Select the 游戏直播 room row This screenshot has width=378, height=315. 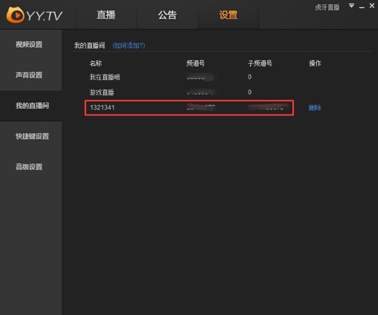(x=190, y=92)
